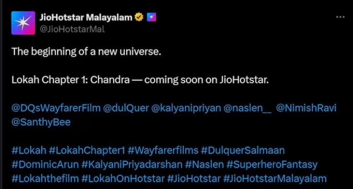Open the #Lokah hashtag
353x189 pixels.
(29, 150)
